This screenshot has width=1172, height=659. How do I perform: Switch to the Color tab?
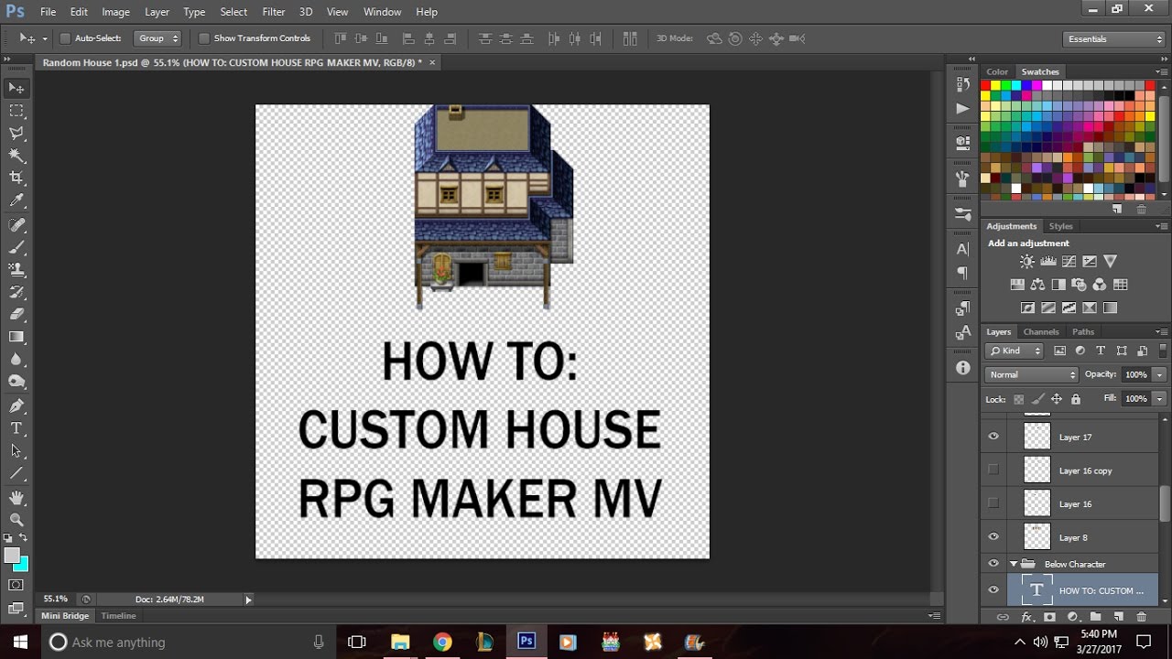(x=997, y=71)
